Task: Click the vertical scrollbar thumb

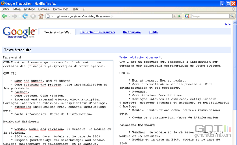Action: point(235,67)
